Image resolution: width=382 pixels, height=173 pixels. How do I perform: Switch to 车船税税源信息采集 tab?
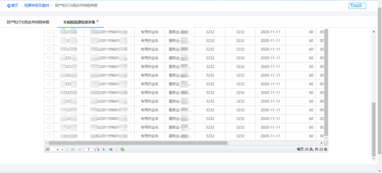[79, 22]
